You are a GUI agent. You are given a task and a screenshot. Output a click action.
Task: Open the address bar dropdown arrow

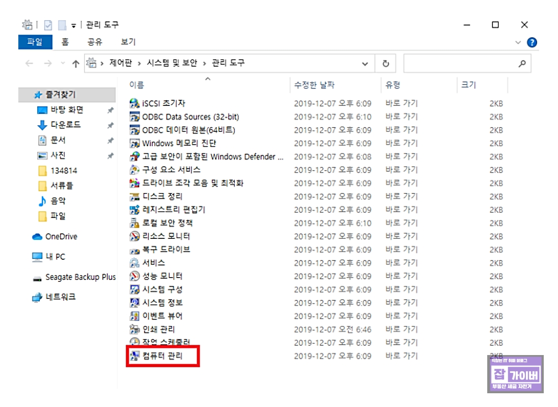coord(365,63)
